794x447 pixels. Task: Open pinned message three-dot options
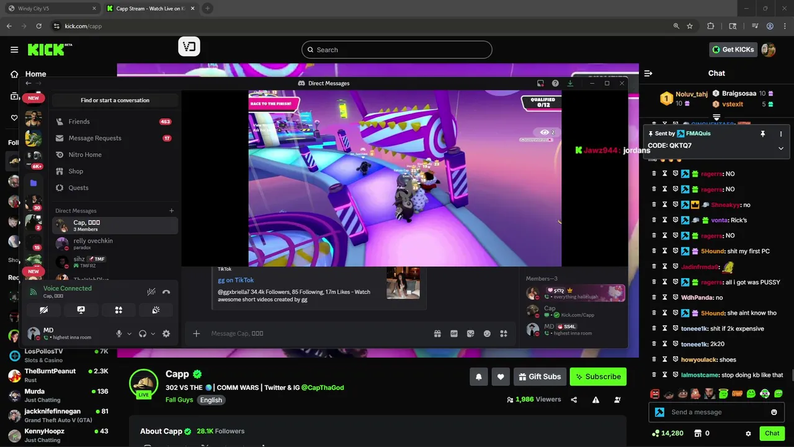[x=781, y=133]
